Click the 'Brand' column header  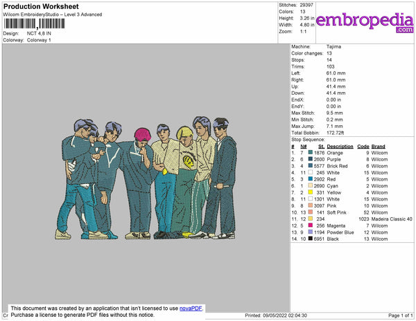pos(379,147)
